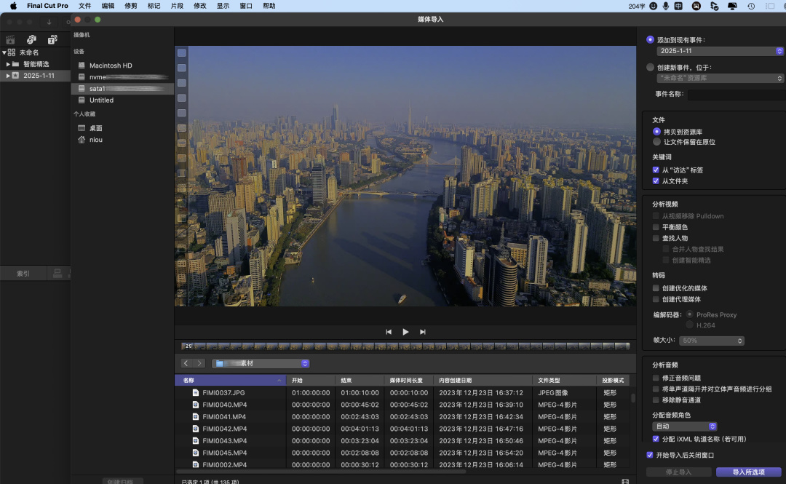
Task: Click the 导入所选项 button
Action: tap(748, 472)
